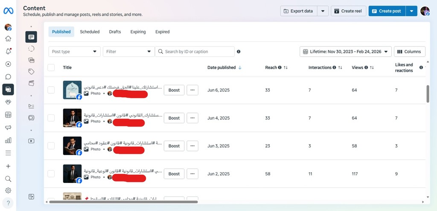
Task: Open handshake monetization icon
Action: 8,102
